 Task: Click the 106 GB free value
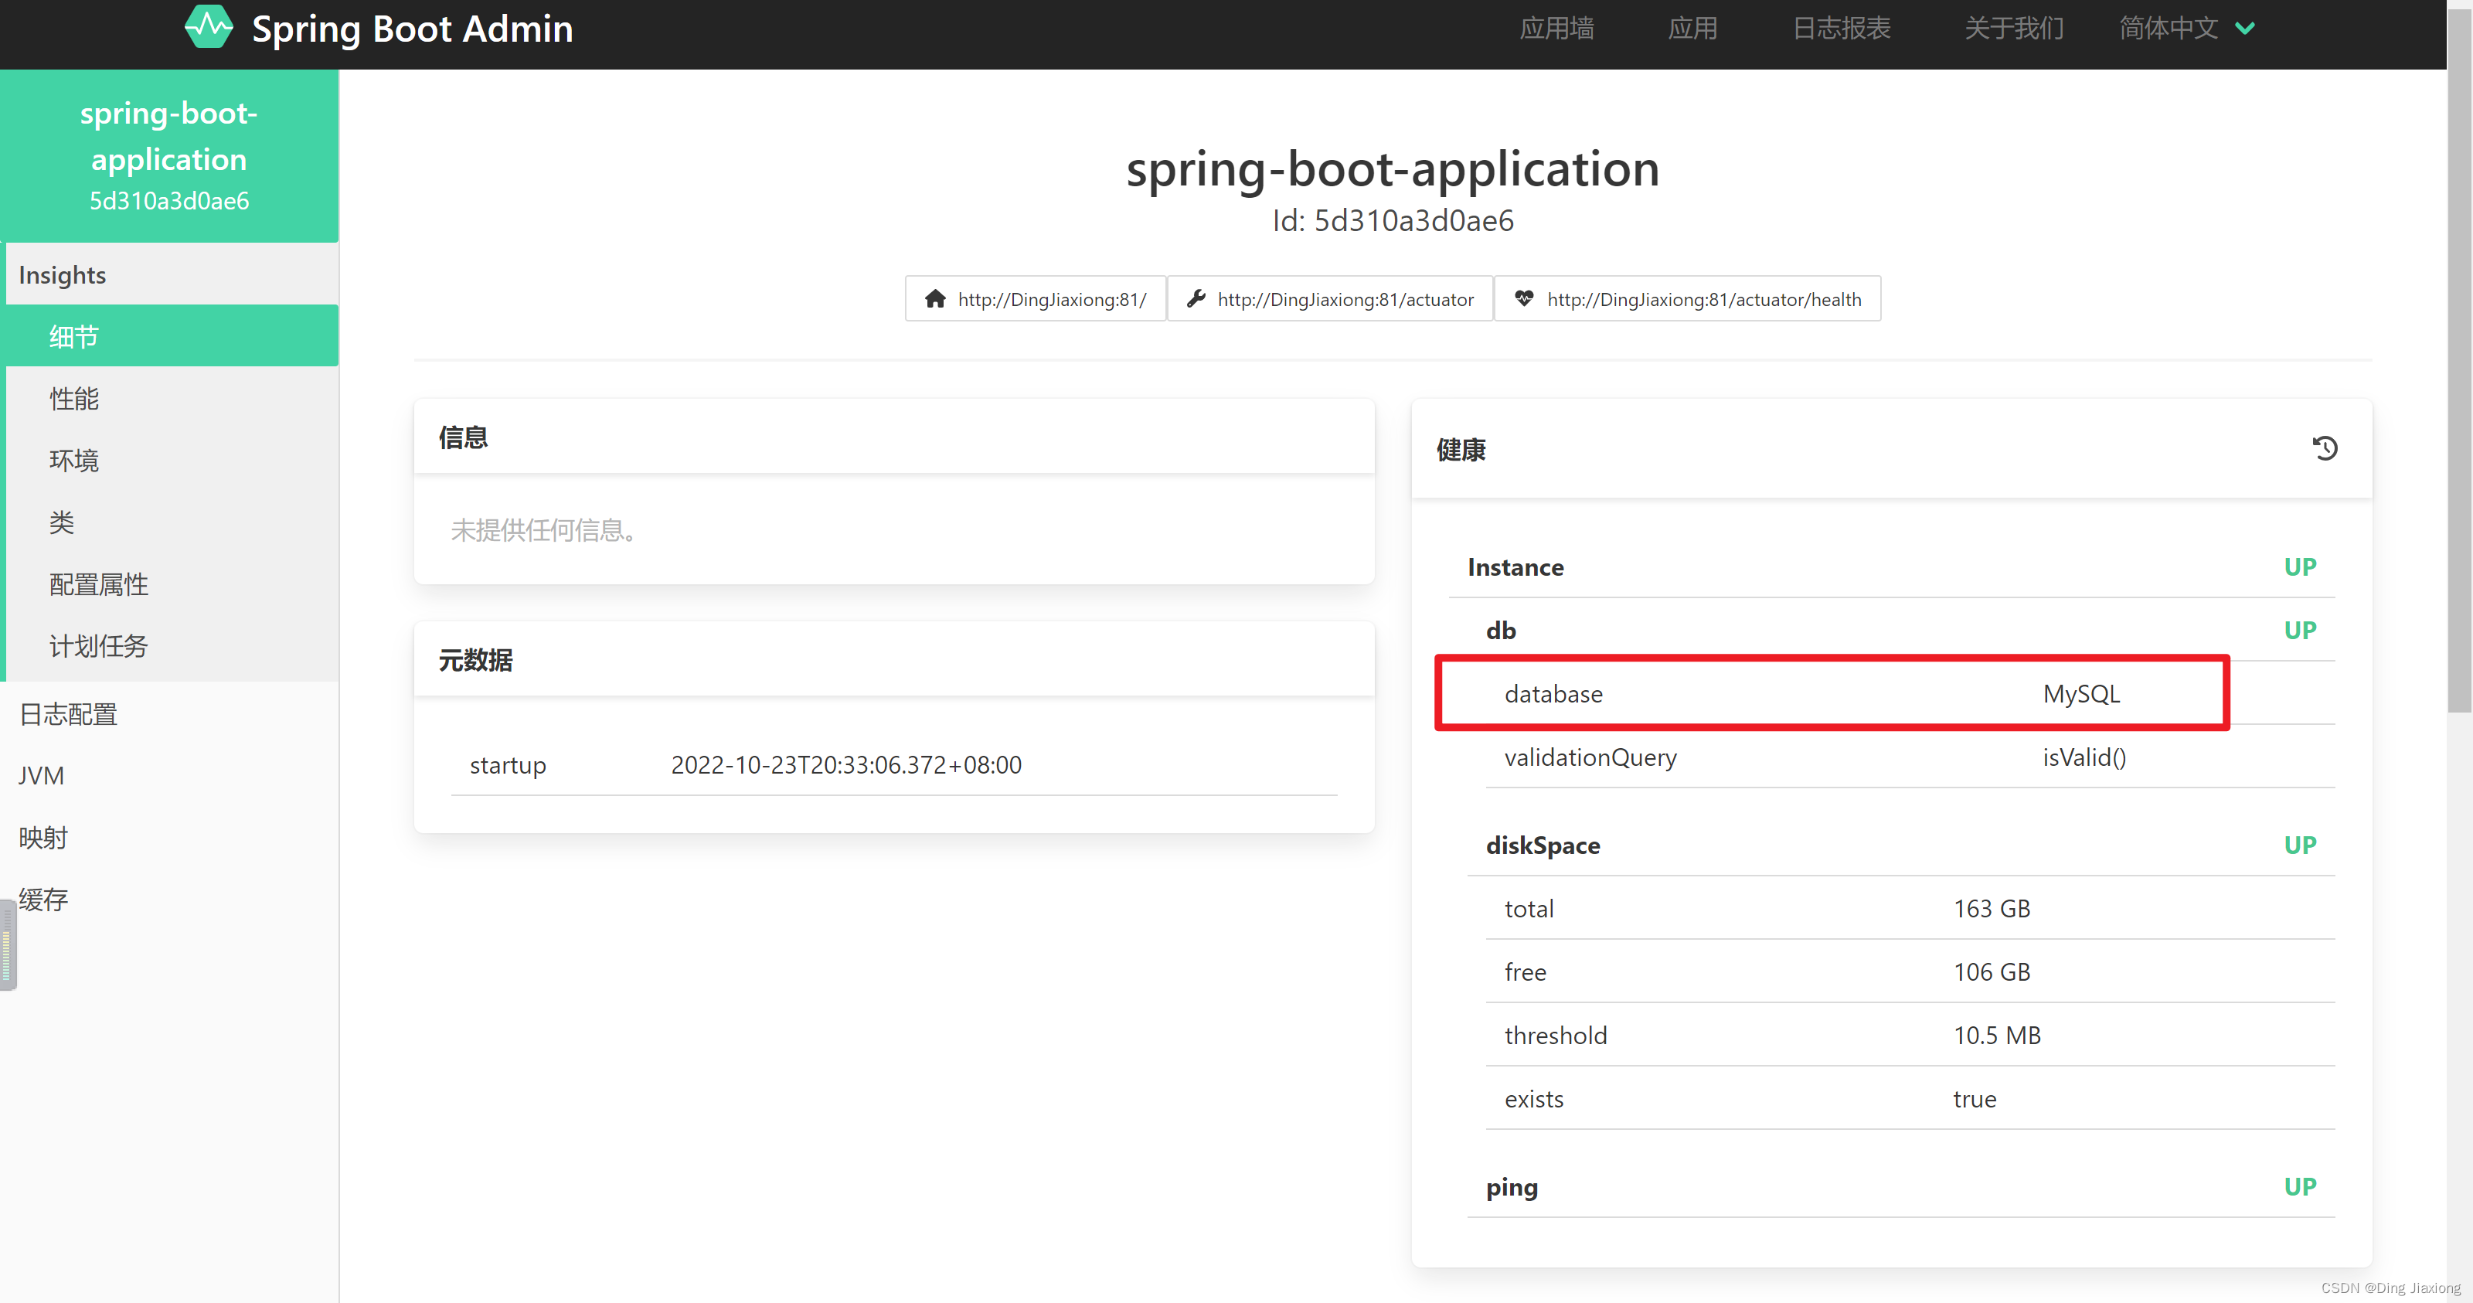pos(1991,971)
